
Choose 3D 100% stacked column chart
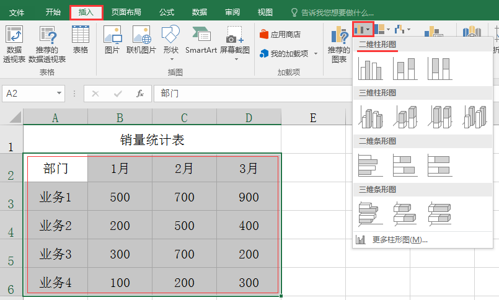point(440,117)
